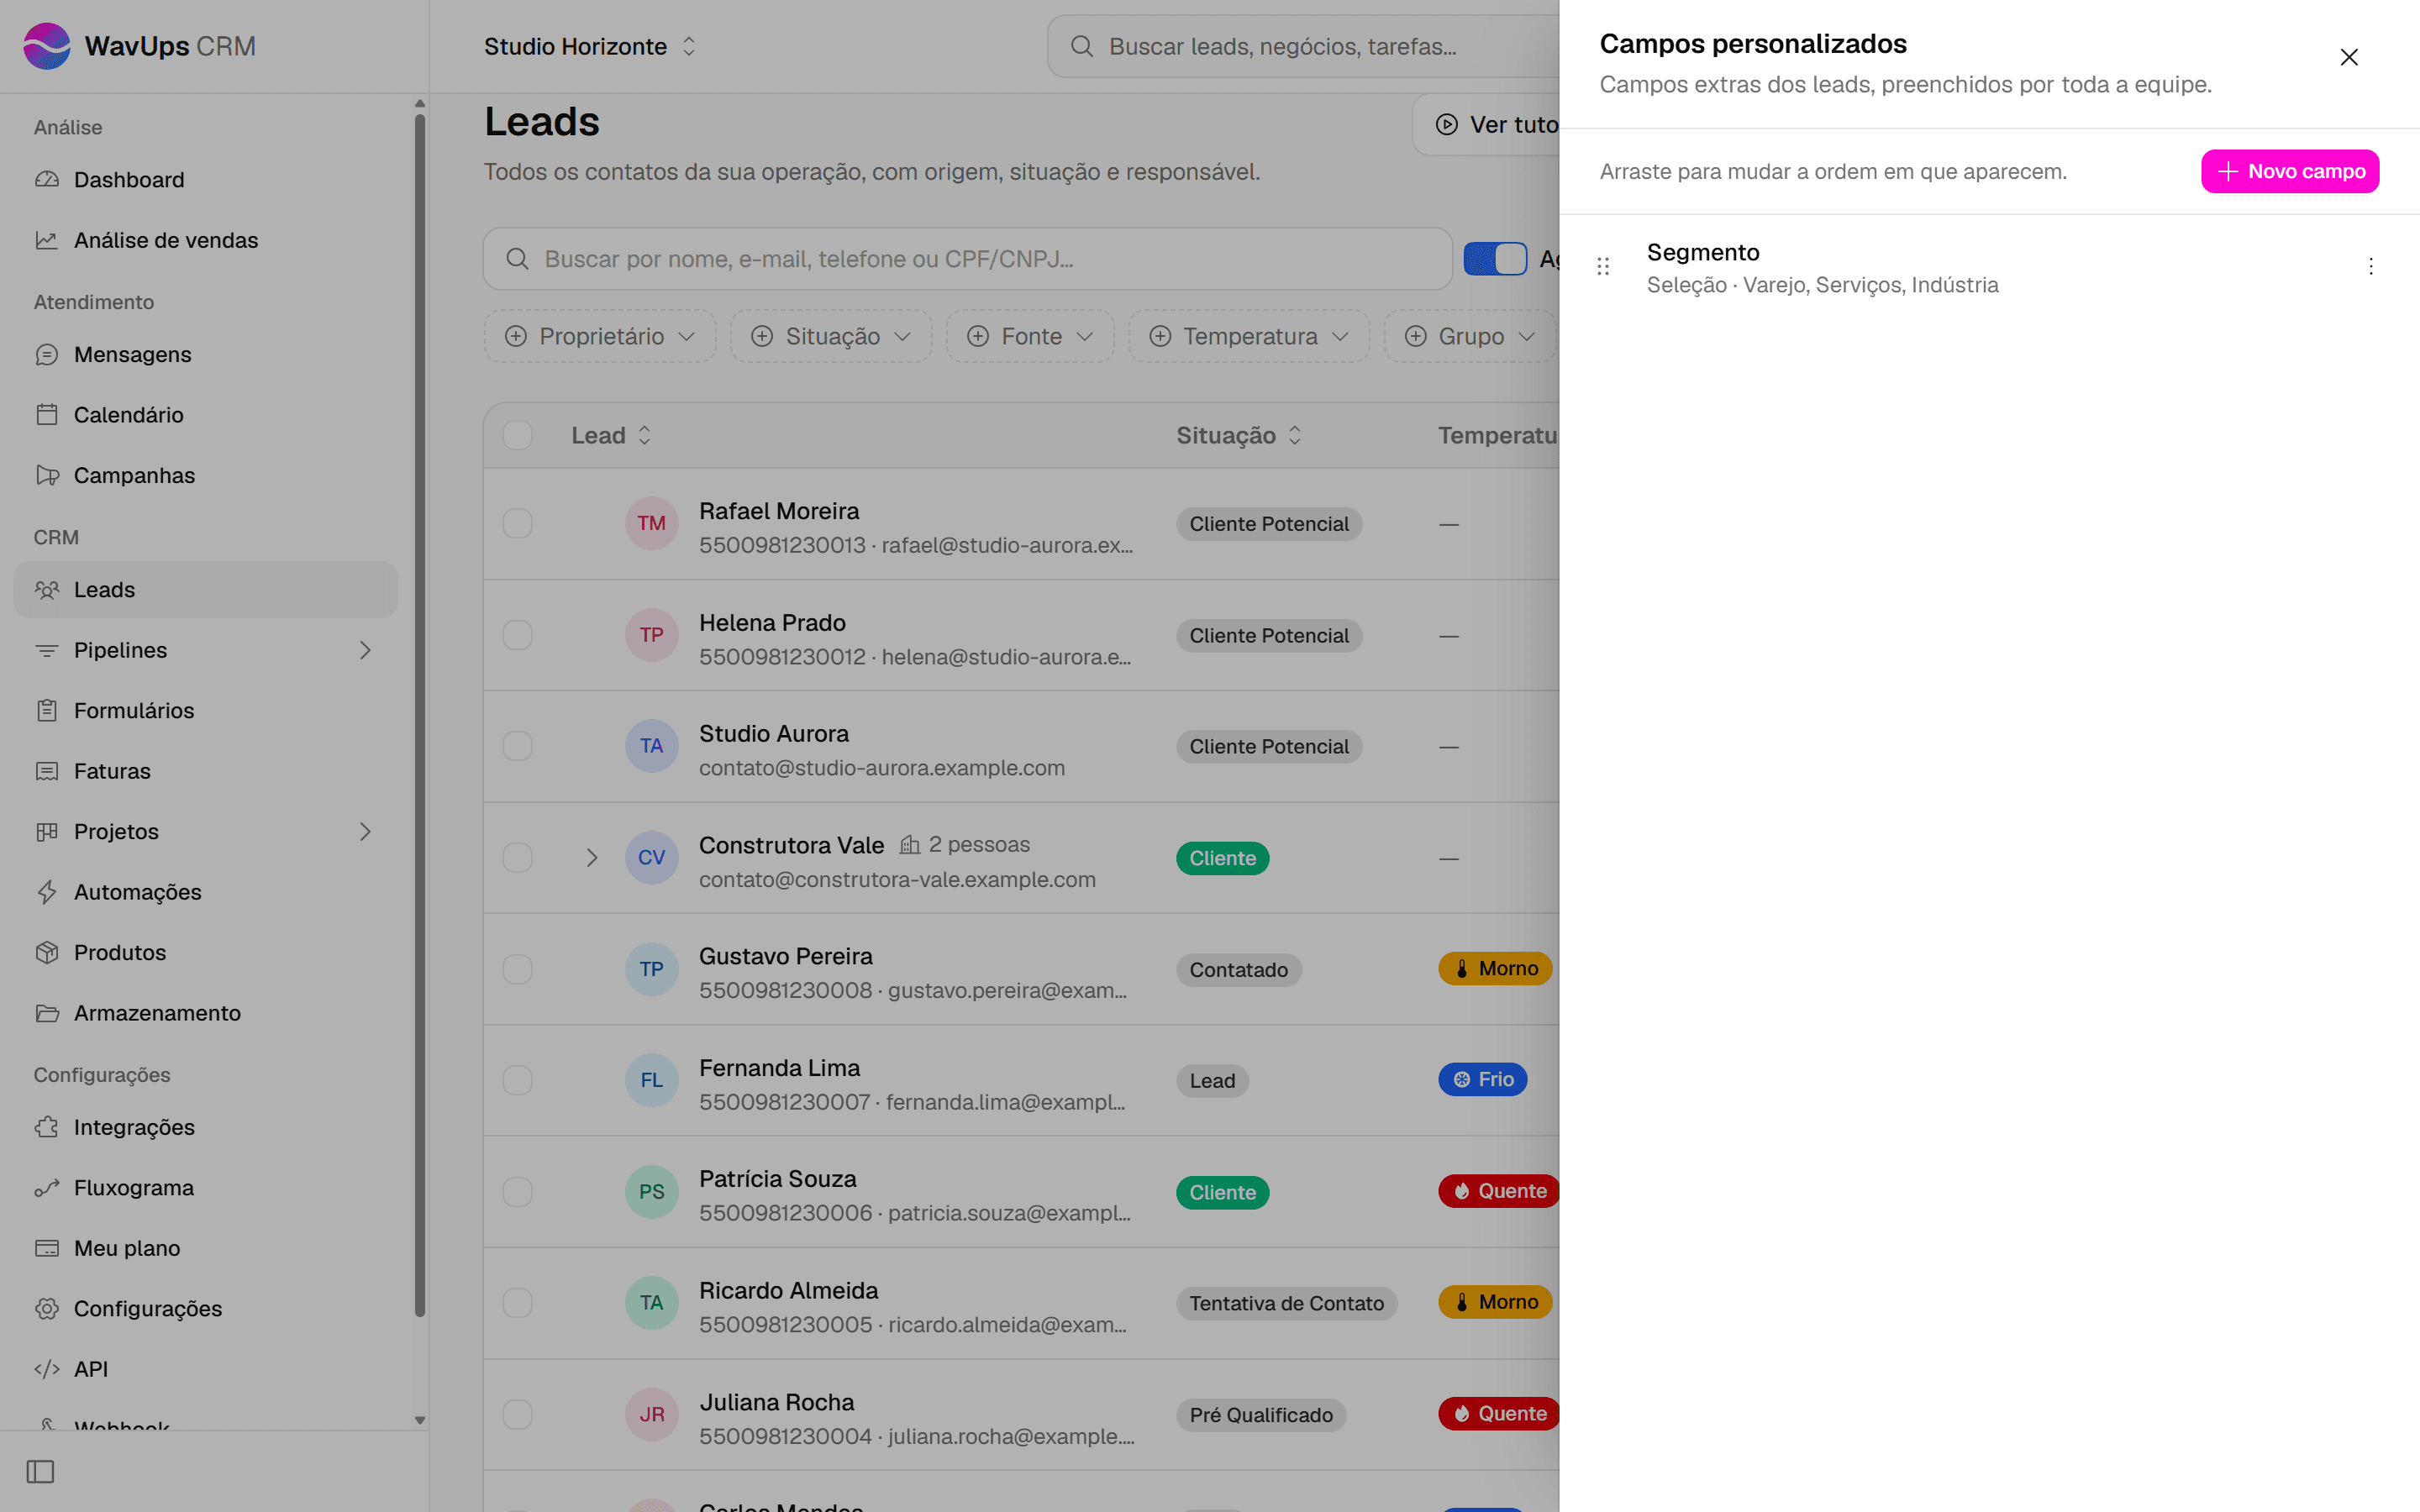Image resolution: width=2420 pixels, height=1512 pixels.
Task: Open the Studio Horizonte workspace switcher
Action: tap(590, 46)
